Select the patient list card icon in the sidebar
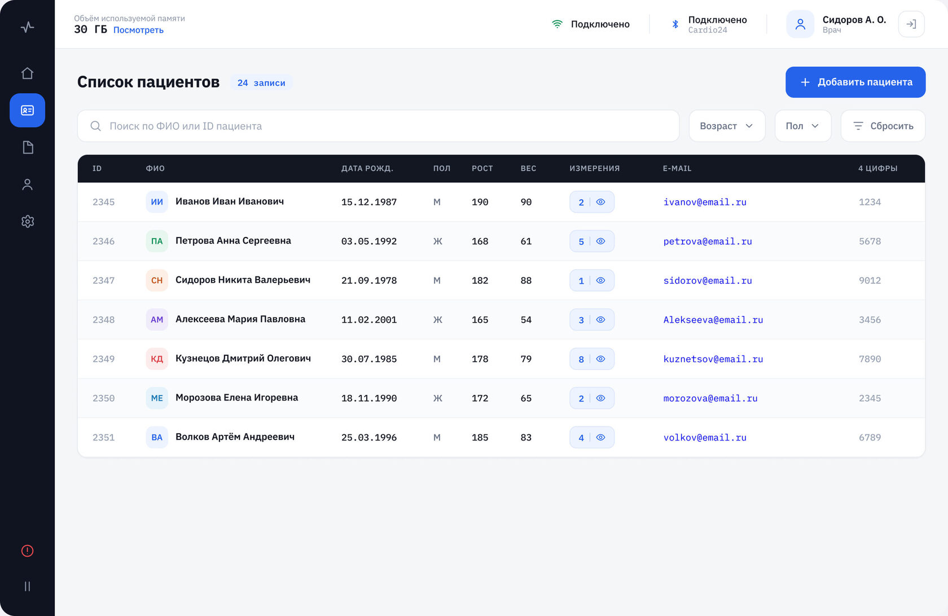948x616 pixels. tap(27, 110)
